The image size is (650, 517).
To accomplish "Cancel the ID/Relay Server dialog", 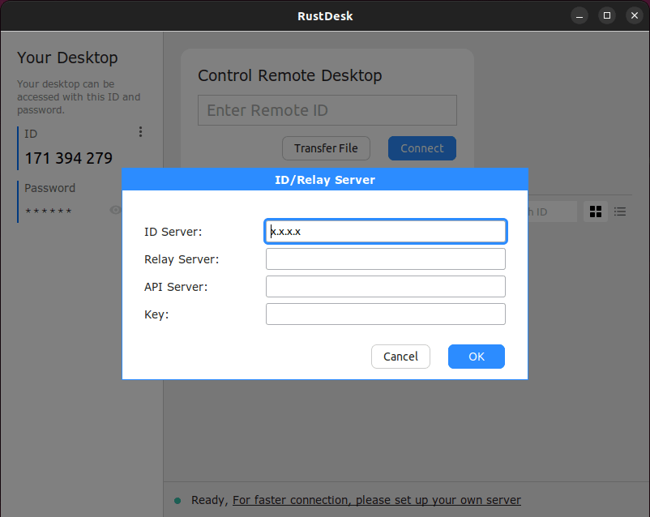I will coord(400,357).
